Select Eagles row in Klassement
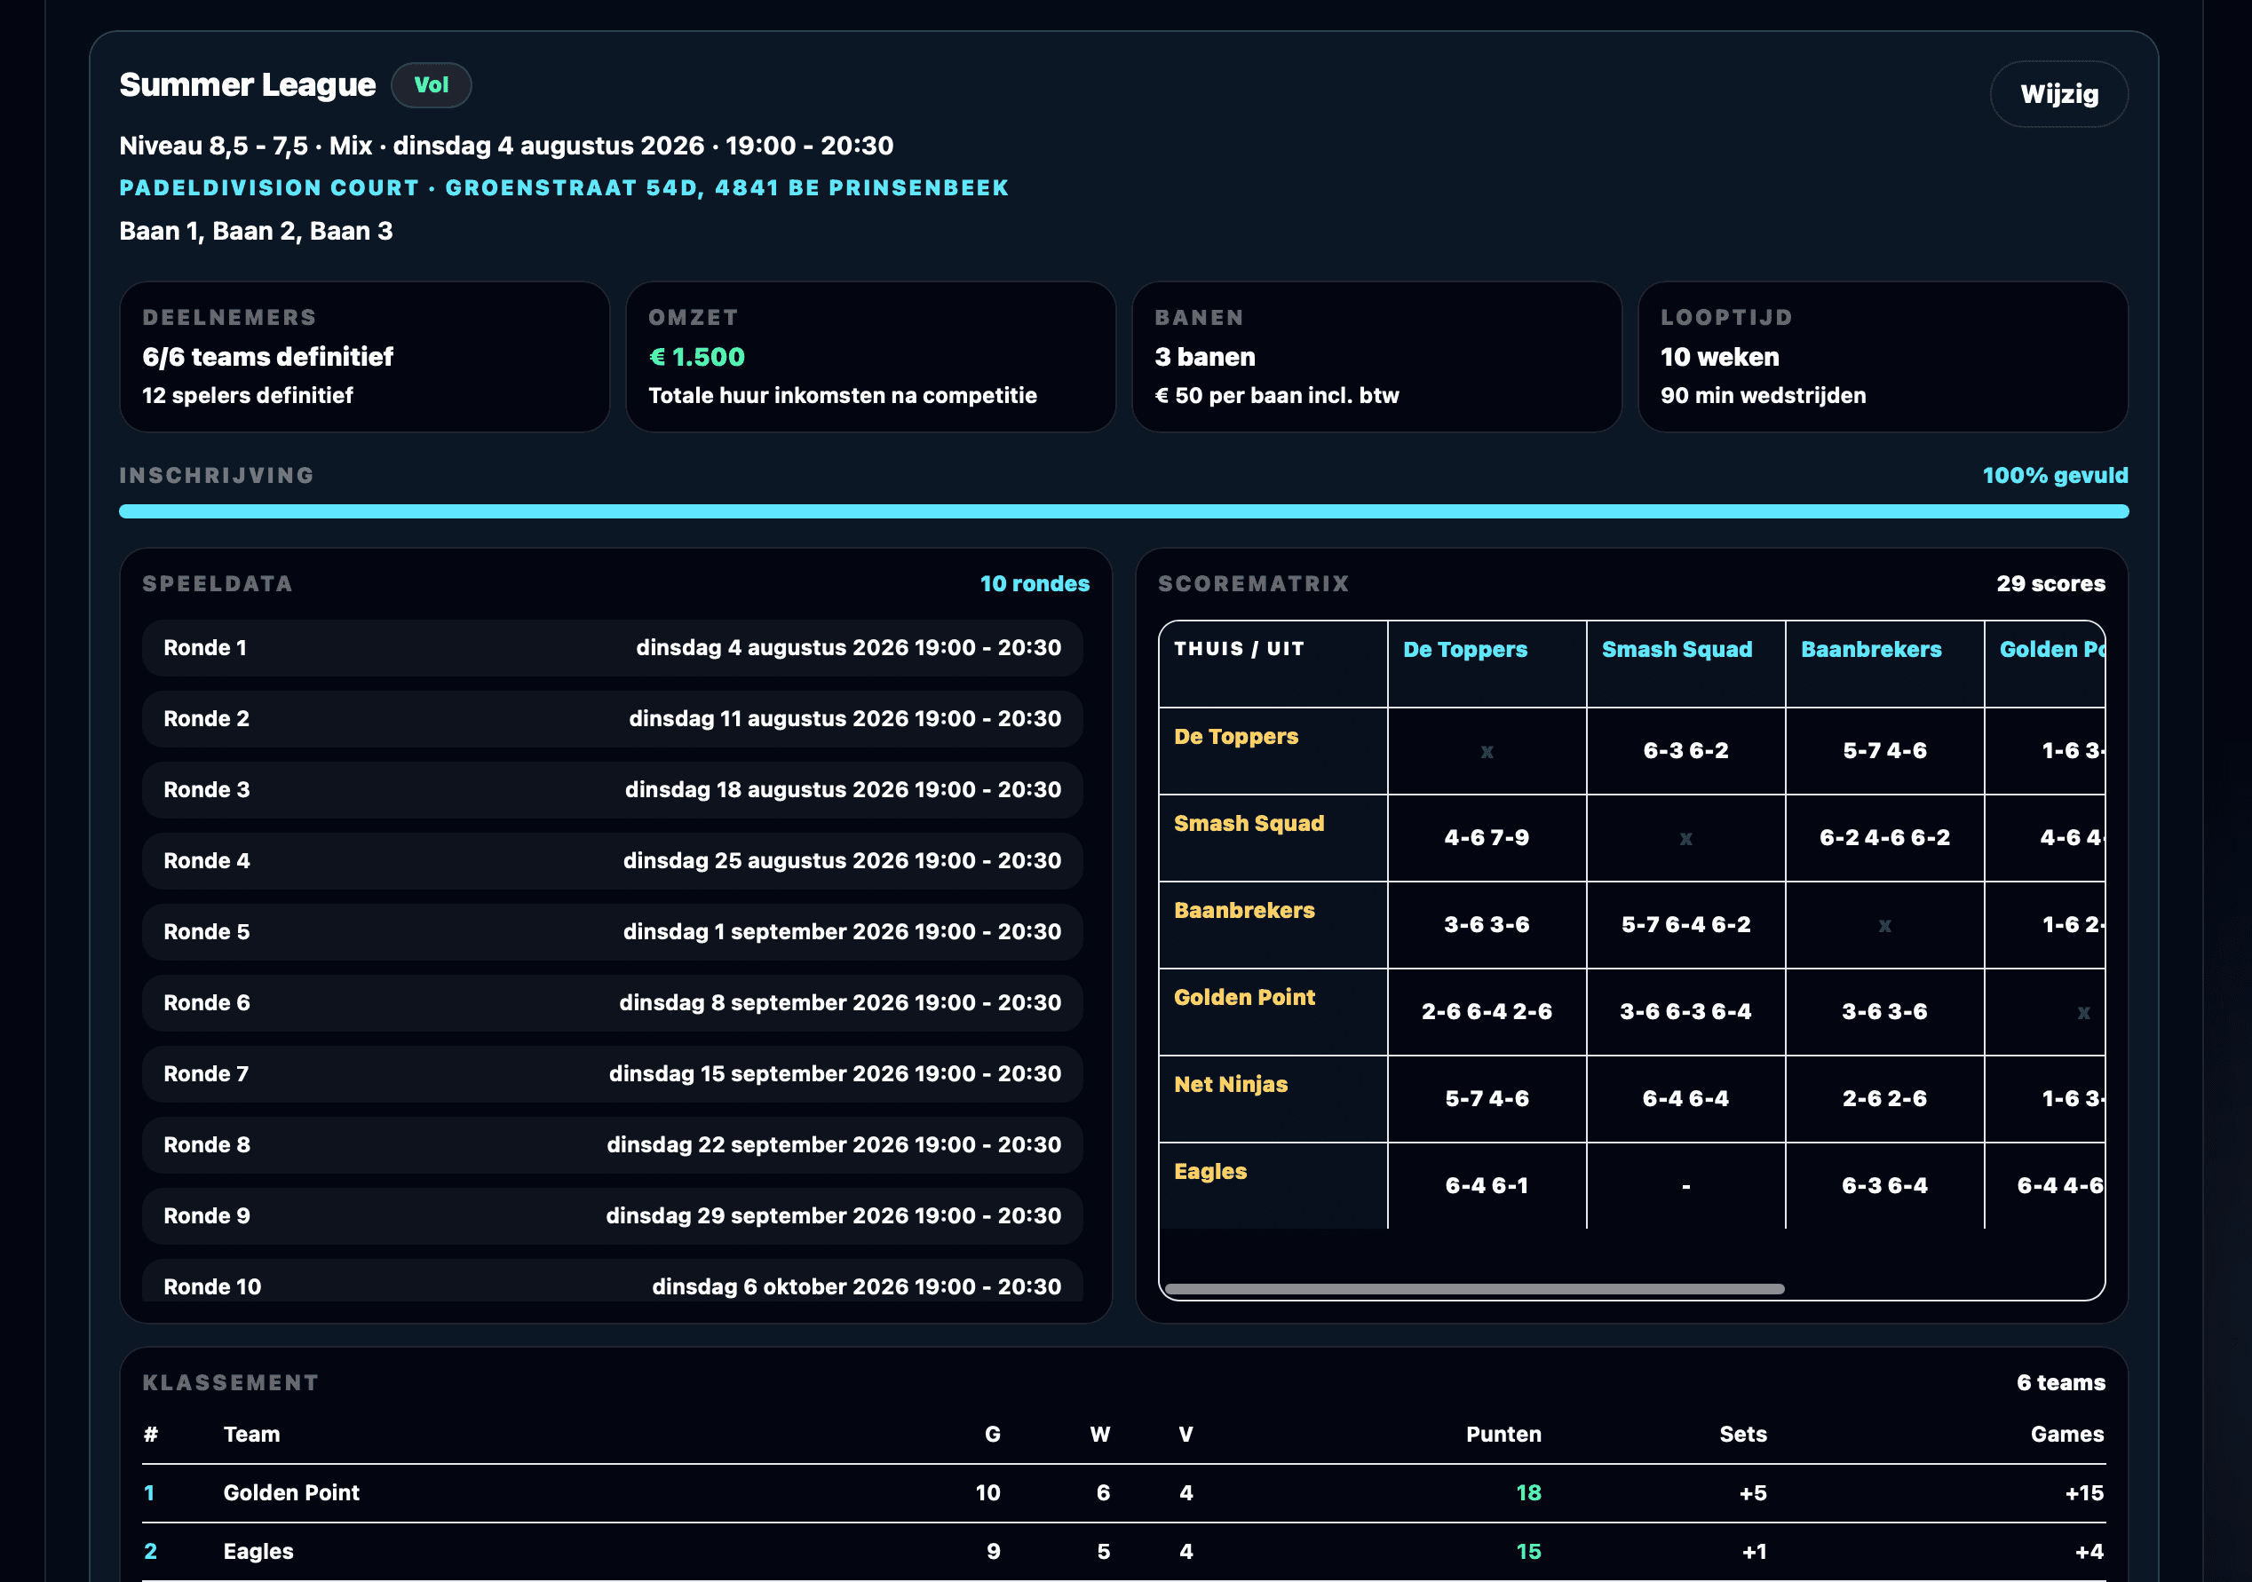 (1123, 1552)
